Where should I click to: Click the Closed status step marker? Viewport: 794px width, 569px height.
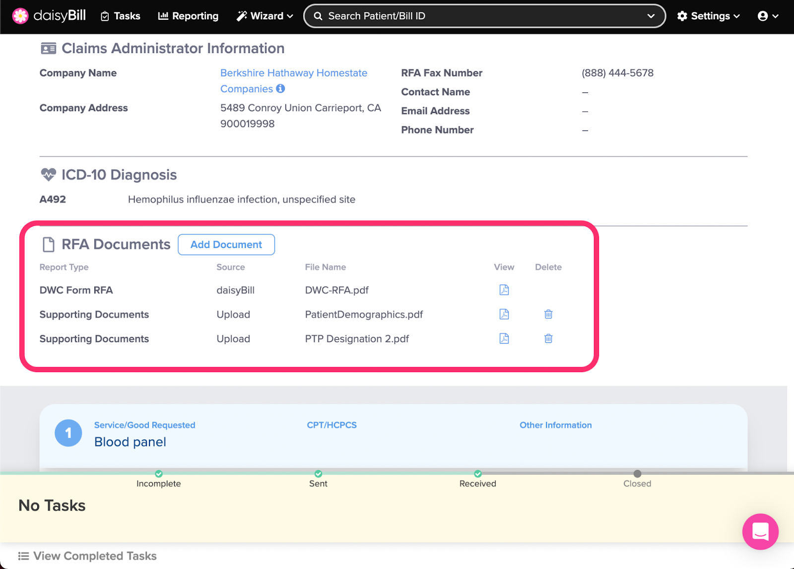tap(637, 474)
